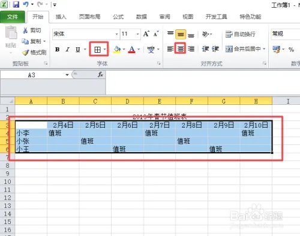This screenshot has width=300, height=236.
Task: Click the 粘贴 paste icon
Action: tap(11, 33)
